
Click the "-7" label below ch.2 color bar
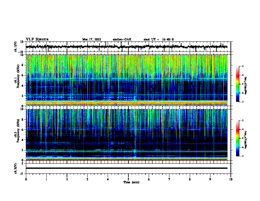[x=242, y=156]
